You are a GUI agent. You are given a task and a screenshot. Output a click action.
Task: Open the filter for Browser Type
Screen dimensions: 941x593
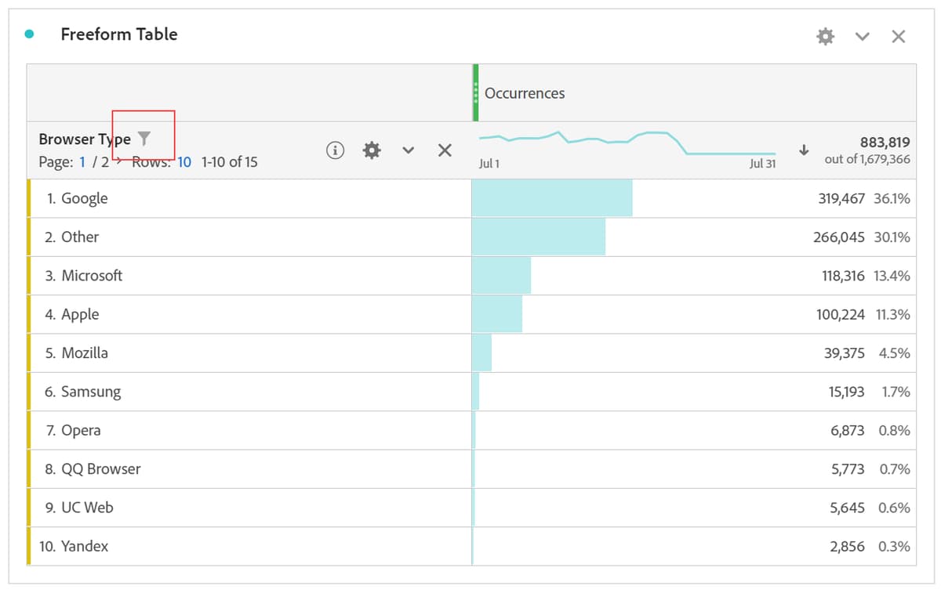[144, 138]
